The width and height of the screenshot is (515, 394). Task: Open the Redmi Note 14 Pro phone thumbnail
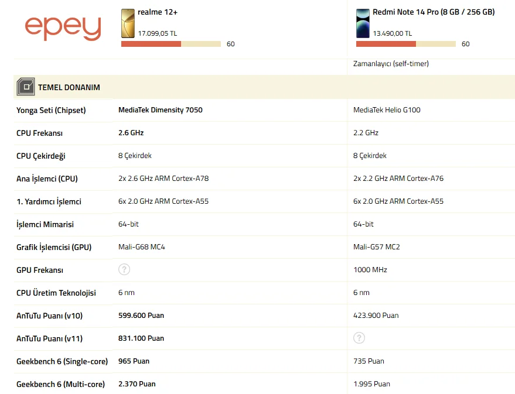click(x=363, y=23)
